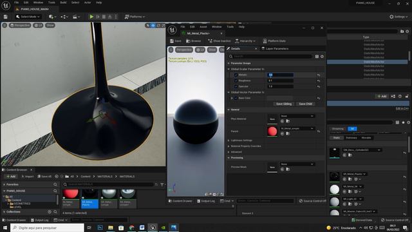Click the Platform Stats button

pos(274,41)
